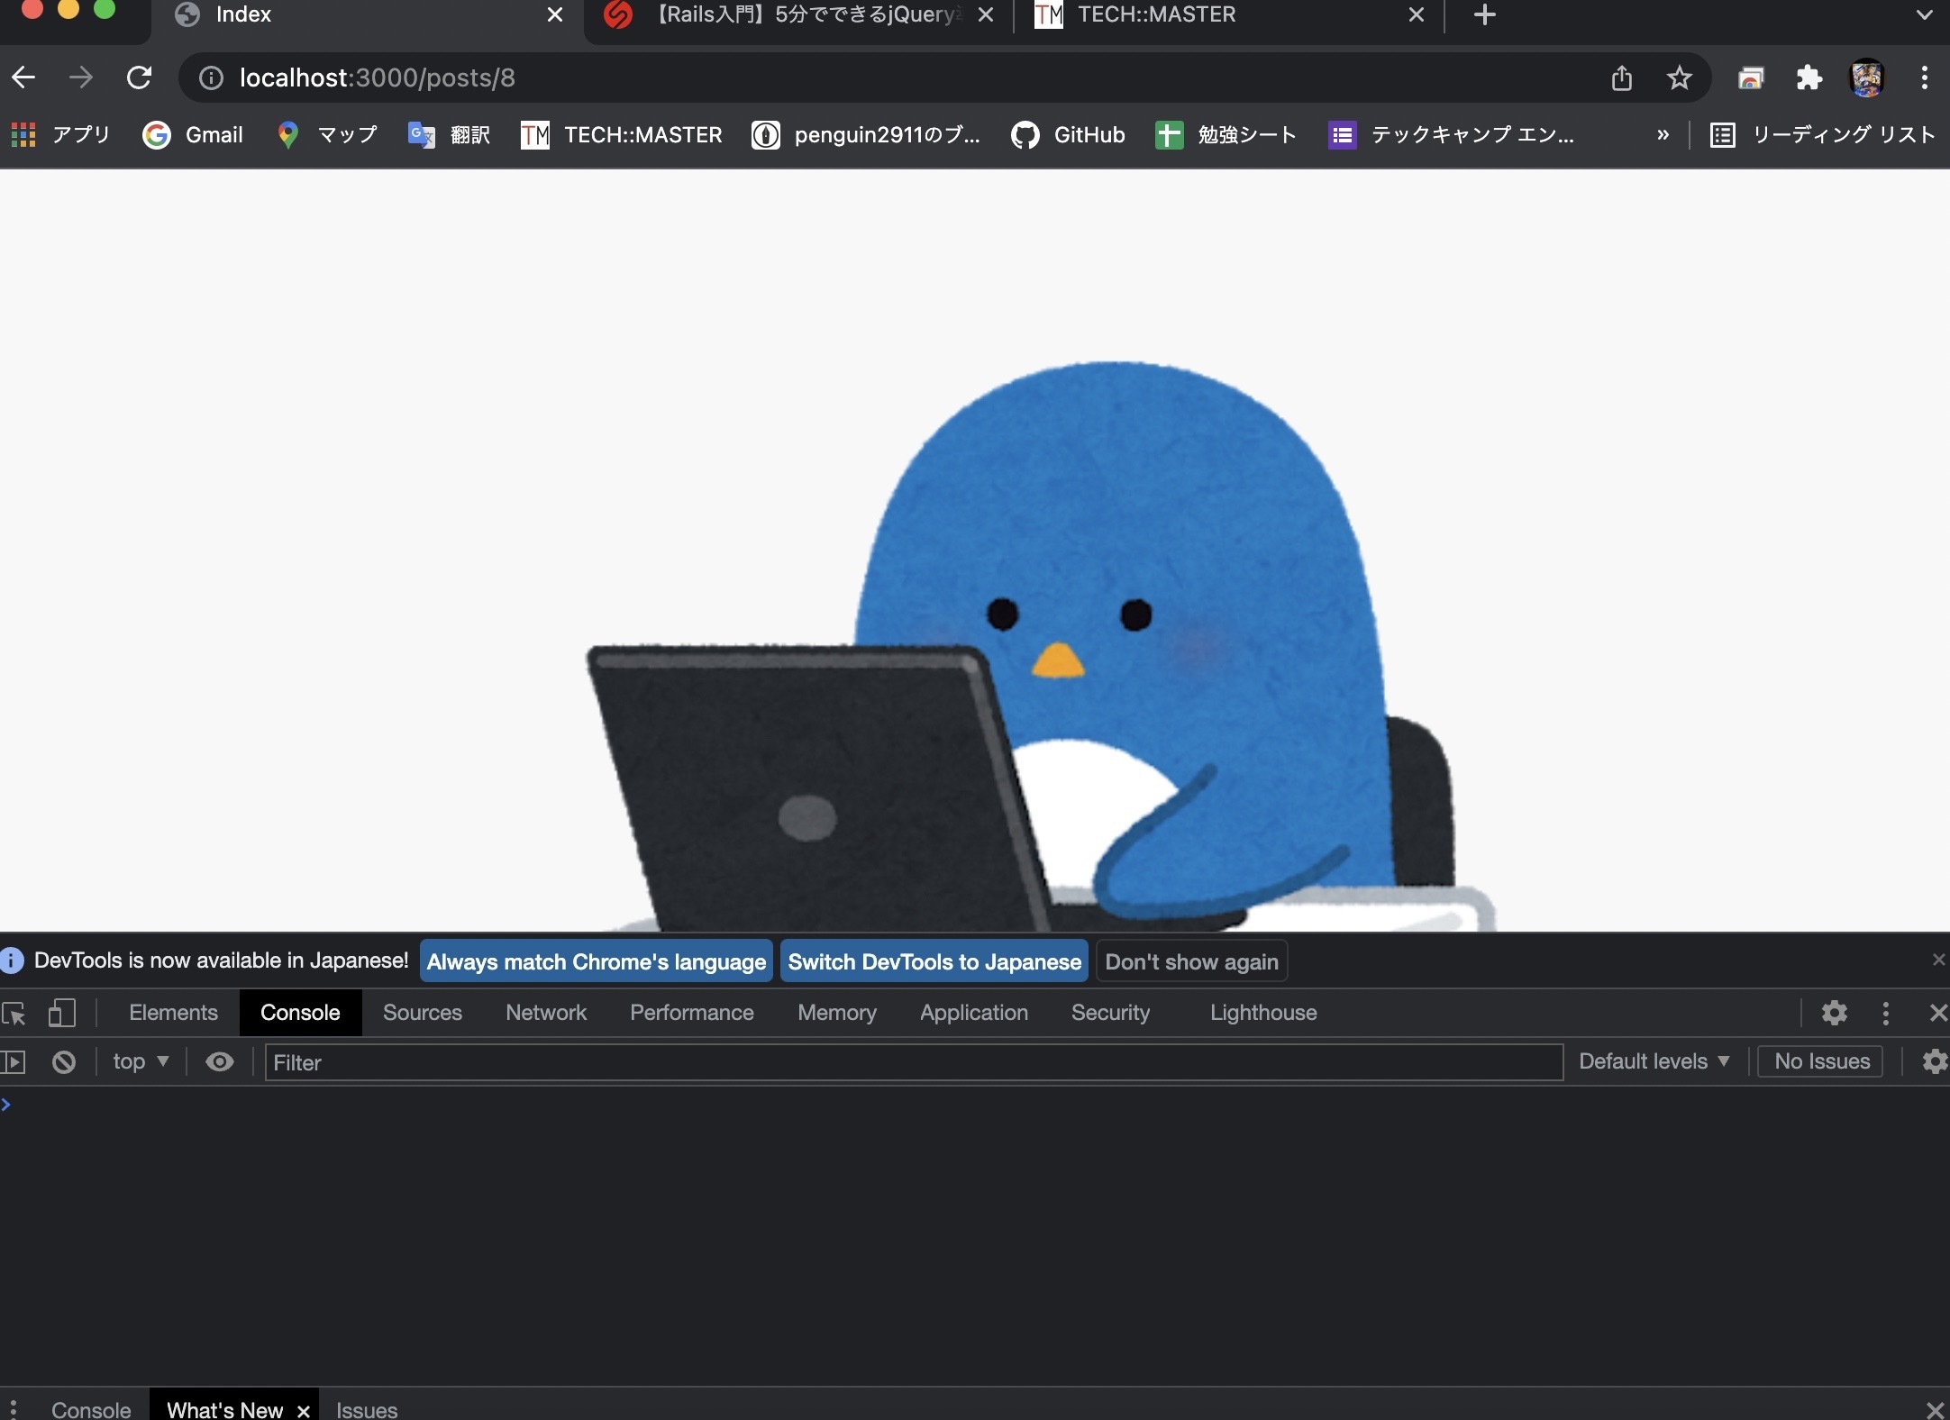Image resolution: width=1950 pixels, height=1420 pixels.
Task: Click the inspect element picker icon
Action: [14, 1013]
